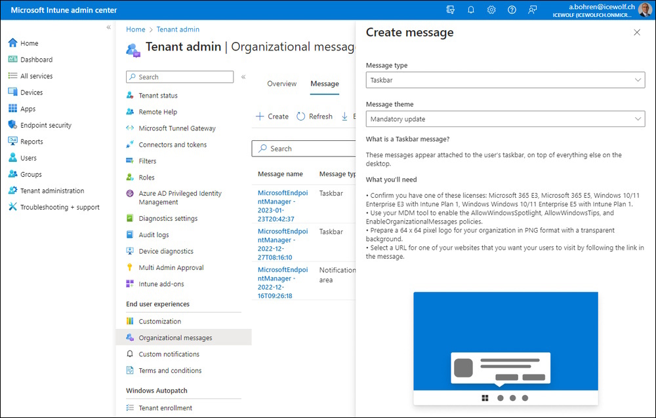Click the Terms and conditions icon
This screenshot has height=418, width=656.
pyautogui.click(x=130, y=370)
